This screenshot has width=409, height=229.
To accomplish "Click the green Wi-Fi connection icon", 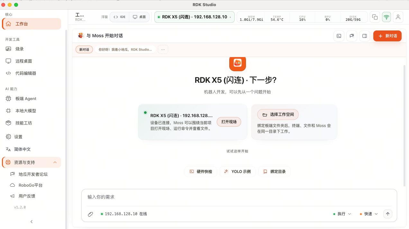I will 386,17.
